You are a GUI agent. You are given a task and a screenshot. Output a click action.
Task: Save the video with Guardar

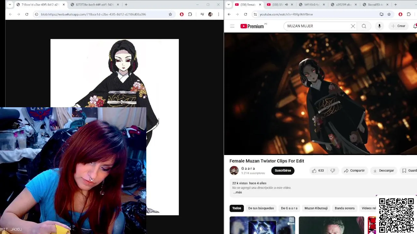click(409, 171)
